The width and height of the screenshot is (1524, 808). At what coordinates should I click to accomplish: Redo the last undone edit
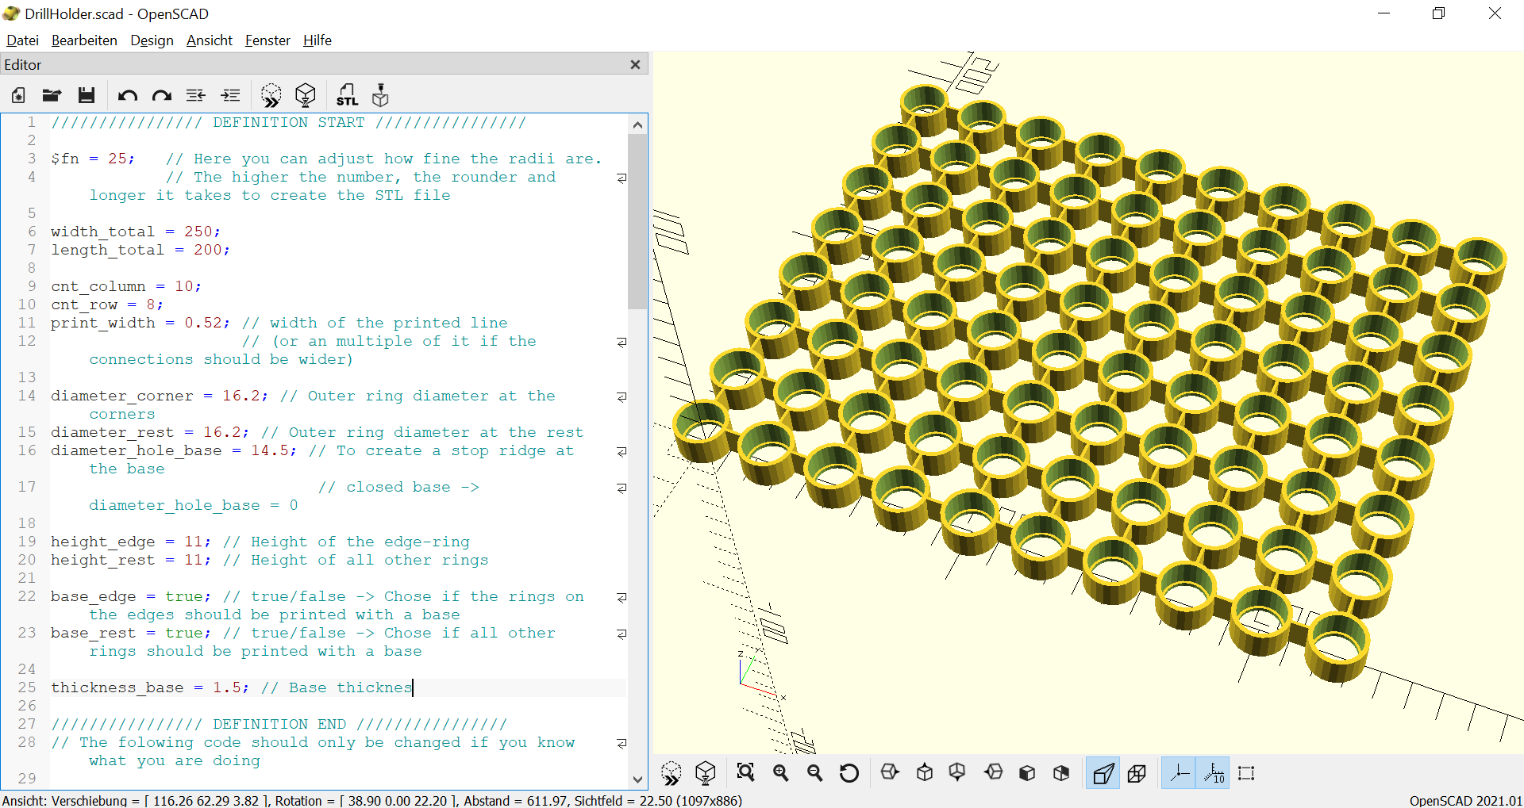pyautogui.click(x=162, y=96)
